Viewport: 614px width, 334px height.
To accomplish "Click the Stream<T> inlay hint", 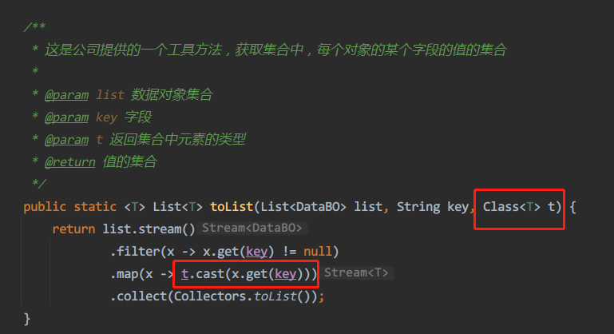I will pyautogui.click(x=357, y=274).
